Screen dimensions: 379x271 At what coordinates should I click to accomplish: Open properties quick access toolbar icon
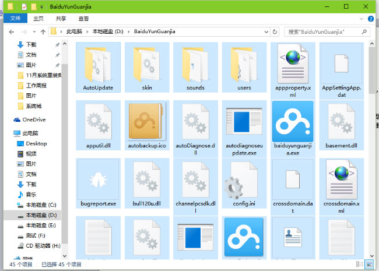pyautogui.click(x=24, y=7)
